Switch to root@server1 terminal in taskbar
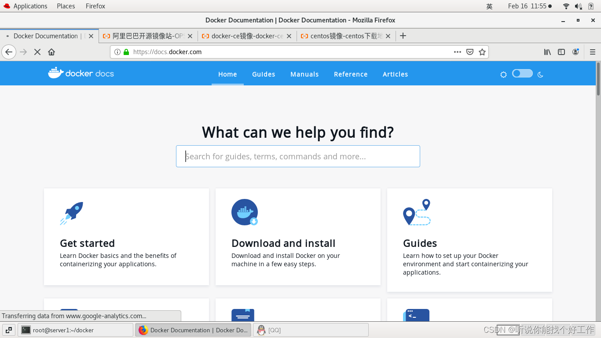The height and width of the screenshot is (338, 601). [x=75, y=330]
